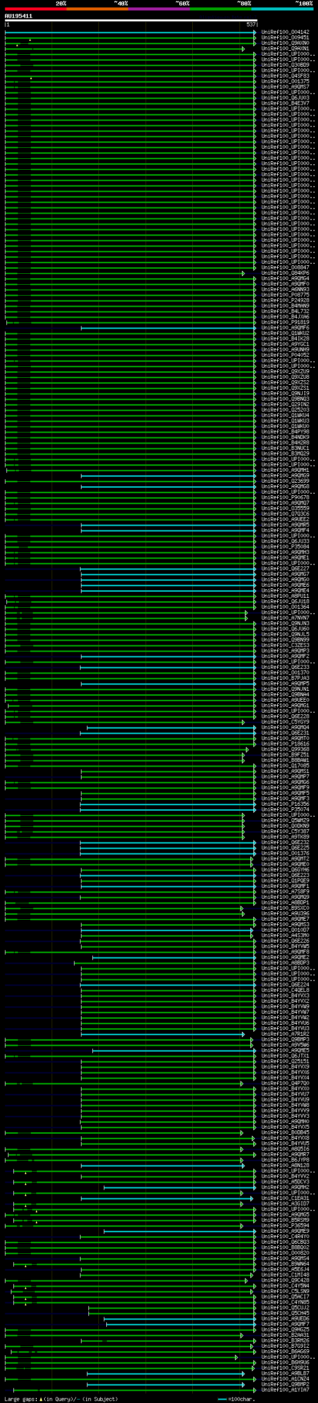Click the green alignment bar of UniRef100_Q9AXN1
Viewport: 318px width, 1403px height.
pos(125,49)
